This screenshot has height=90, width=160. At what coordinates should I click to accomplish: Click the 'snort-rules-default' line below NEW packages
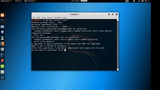tap(44, 42)
